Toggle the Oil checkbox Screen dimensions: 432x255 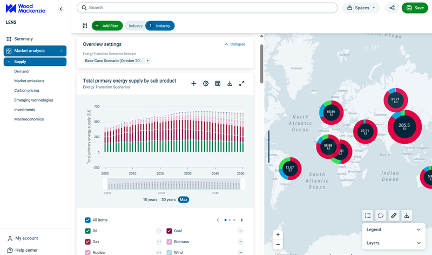pyautogui.click(x=88, y=231)
